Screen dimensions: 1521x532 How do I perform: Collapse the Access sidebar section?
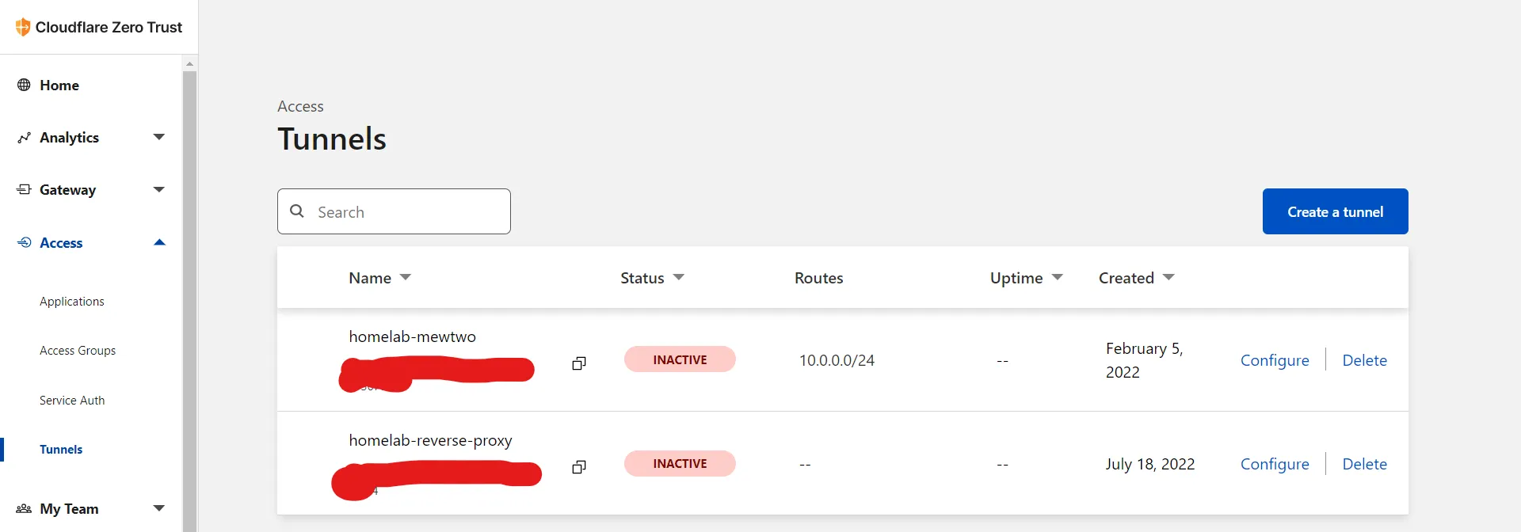tap(159, 242)
